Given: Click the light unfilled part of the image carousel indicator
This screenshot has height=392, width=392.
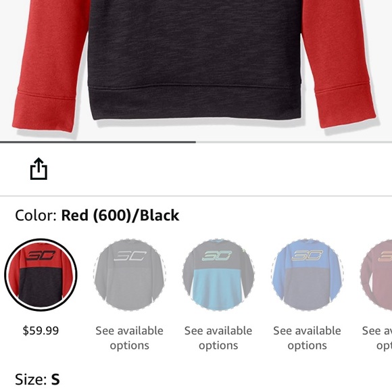Looking at the screenshot, I should [x=294, y=142].
